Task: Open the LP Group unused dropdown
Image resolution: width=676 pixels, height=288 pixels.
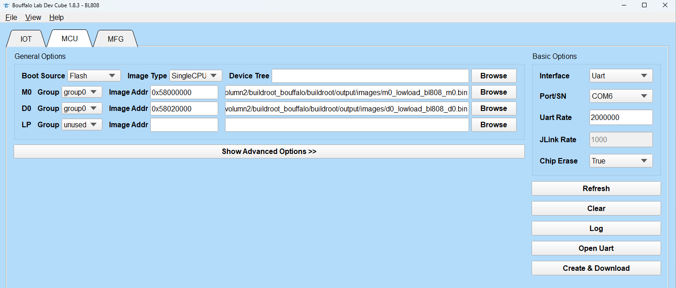Action: pos(82,125)
